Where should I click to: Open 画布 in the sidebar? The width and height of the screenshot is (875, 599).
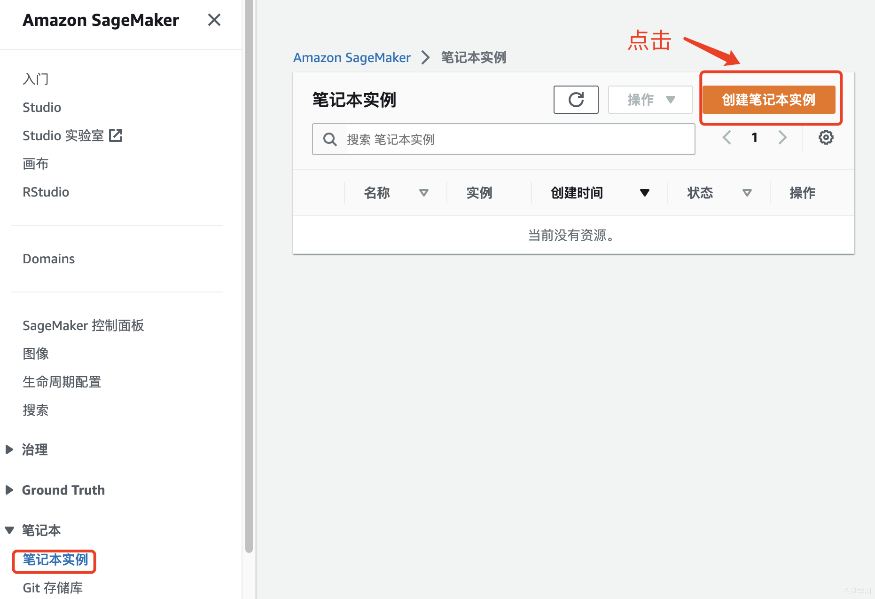coord(36,164)
